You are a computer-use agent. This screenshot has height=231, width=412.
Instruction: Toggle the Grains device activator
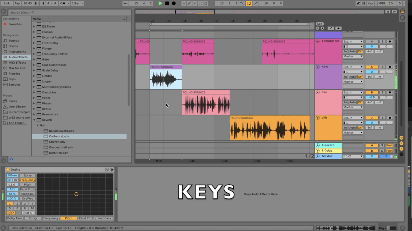[8, 170]
